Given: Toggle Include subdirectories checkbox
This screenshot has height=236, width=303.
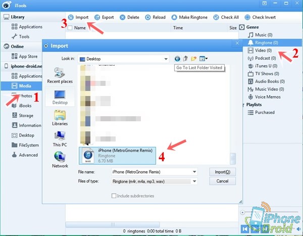Looking at the screenshot, I should point(114,196).
